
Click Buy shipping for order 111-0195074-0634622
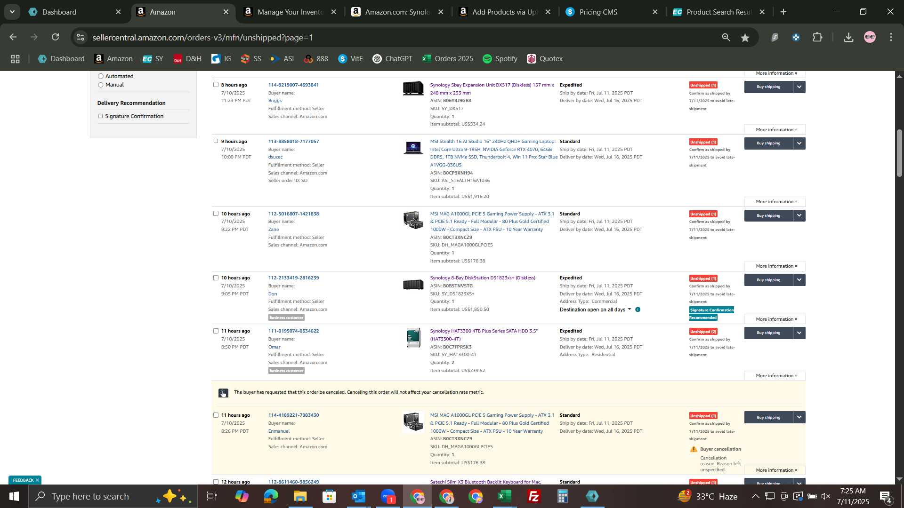(768, 333)
